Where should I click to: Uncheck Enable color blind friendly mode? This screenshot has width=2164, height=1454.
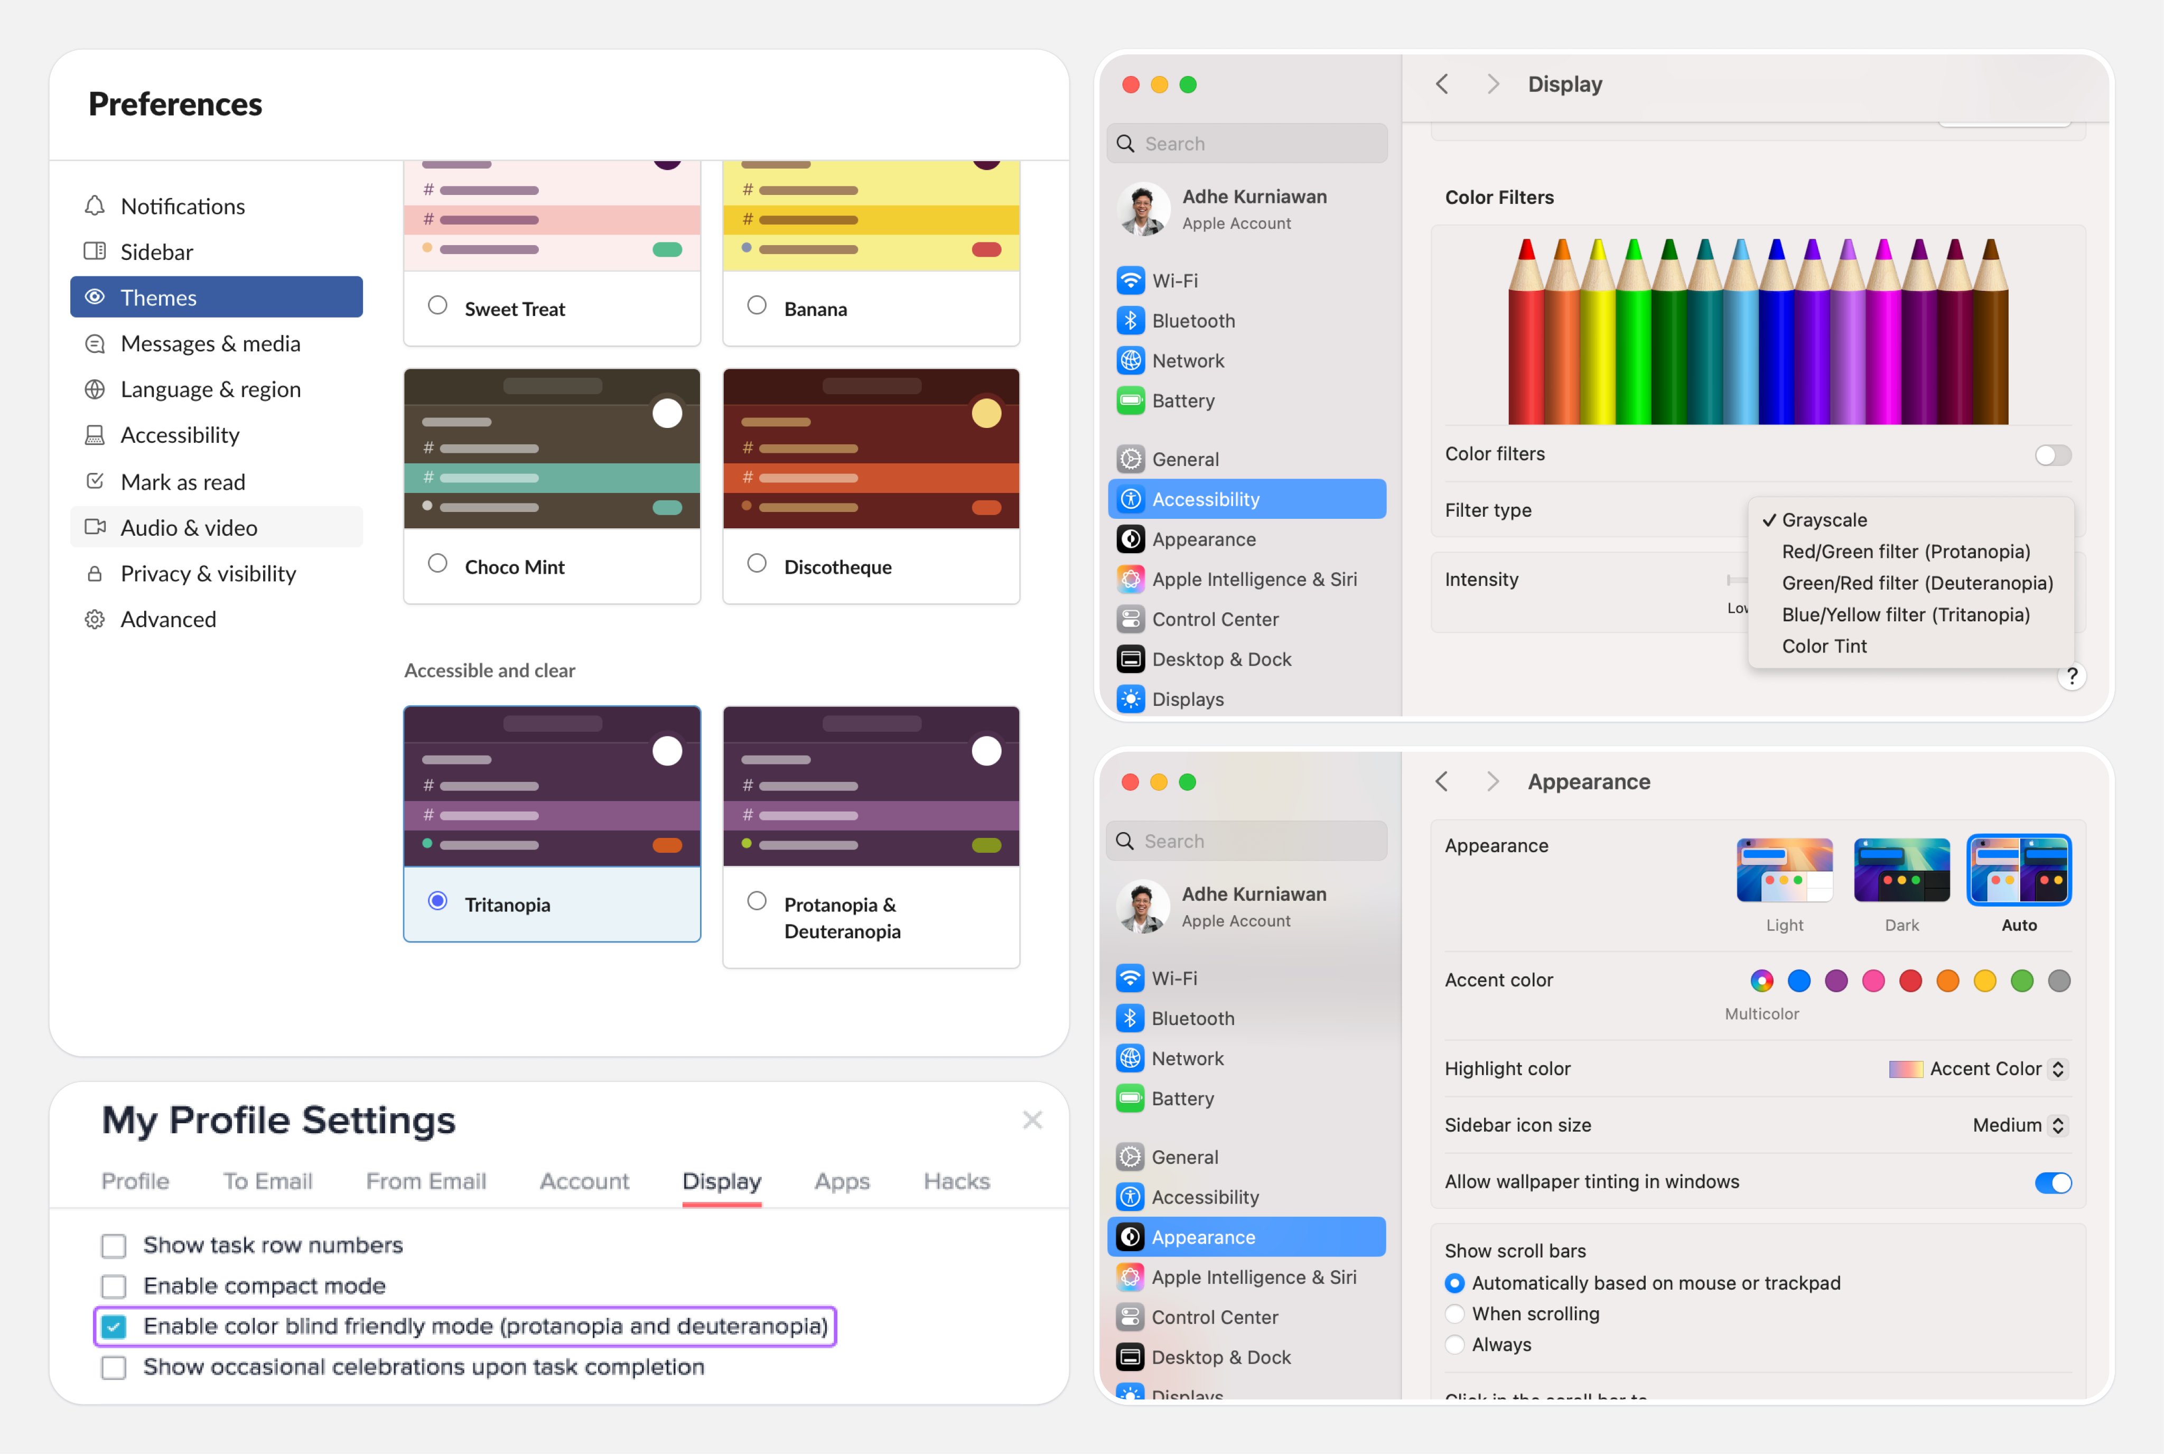tap(113, 1327)
